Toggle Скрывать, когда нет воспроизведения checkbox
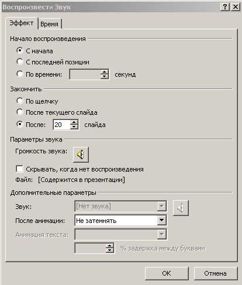This screenshot has height=285, width=242. tap(19, 169)
